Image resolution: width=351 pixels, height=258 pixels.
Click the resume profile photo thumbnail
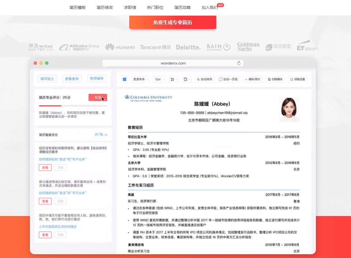coord(289,109)
